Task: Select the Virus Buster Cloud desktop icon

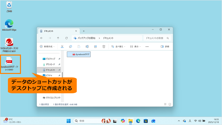Action: pyautogui.click(x=9, y=45)
